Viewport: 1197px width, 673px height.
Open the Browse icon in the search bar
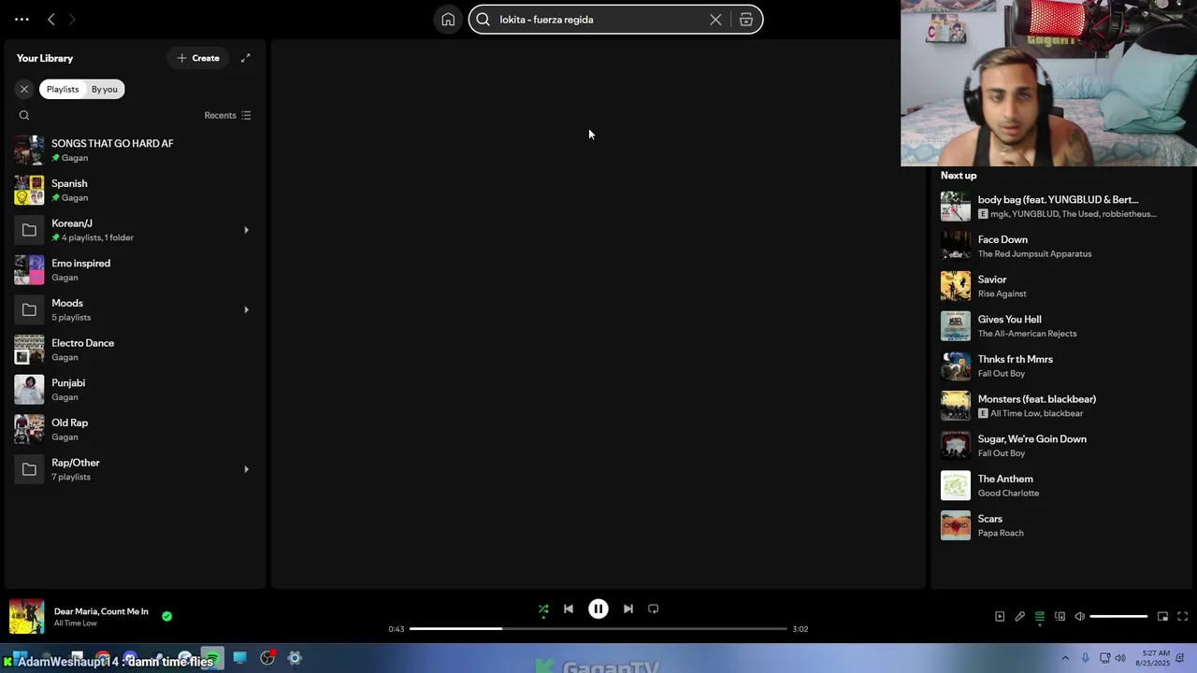pyautogui.click(x=746, y=19)
